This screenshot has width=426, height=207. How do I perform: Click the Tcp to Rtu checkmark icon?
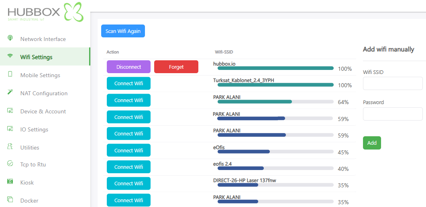(x=10, y=164)
